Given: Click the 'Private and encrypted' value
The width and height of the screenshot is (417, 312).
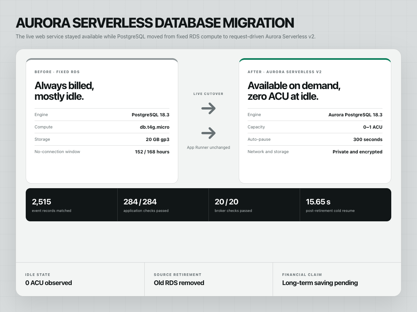Looking at the screenshot, I should click(357, 152).
